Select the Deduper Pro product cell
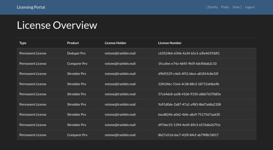Screen dimensions: 273x150 [76, 53]
